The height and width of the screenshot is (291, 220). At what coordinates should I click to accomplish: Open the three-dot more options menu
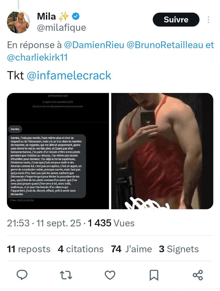point(209,20)
